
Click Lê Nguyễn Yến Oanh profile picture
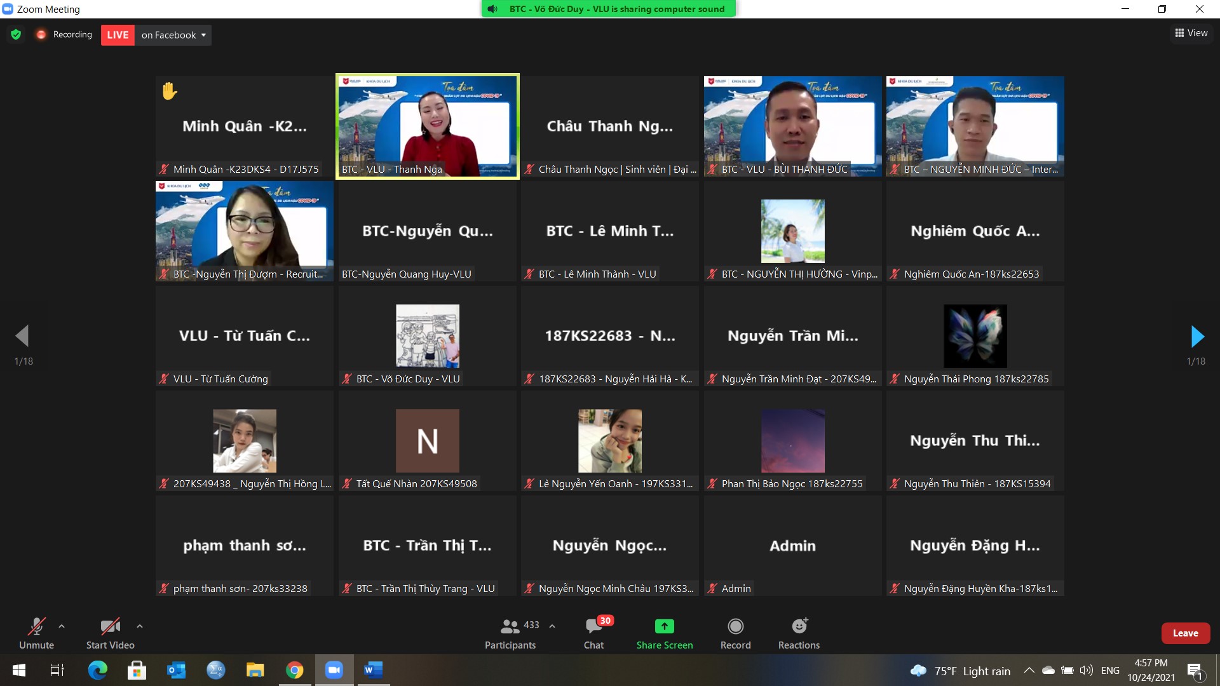pyautogui.click(x=610, y=441)
